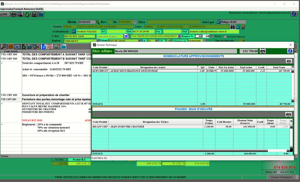Viewport: 300px width, 182px height.
Task: Click the Taux de Réussite field
Action: pos(241,41)
